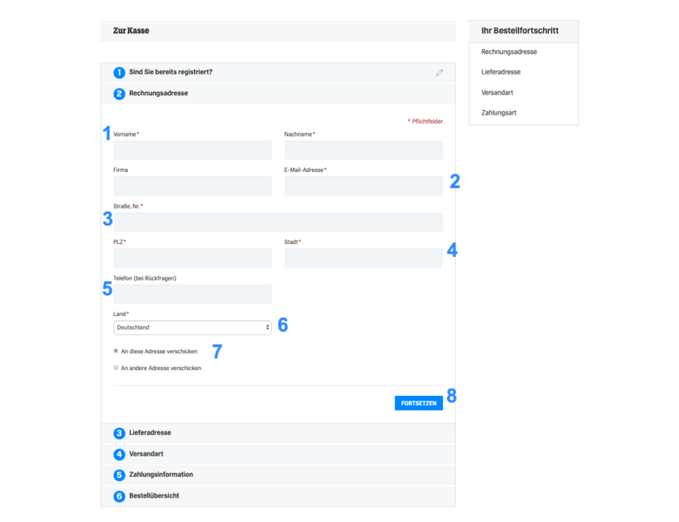Viewport: 679px width, 522px height.
Task: Expand the Zahlungsinformation section header
Action: (x=278, y=475)
